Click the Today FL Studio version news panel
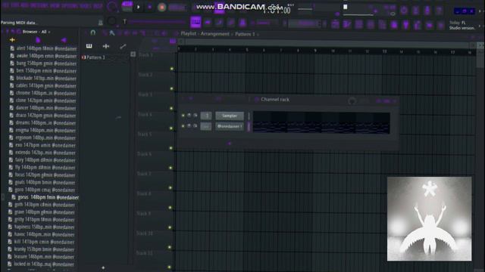Screen dimensions: 485x272 pos(462,25)
